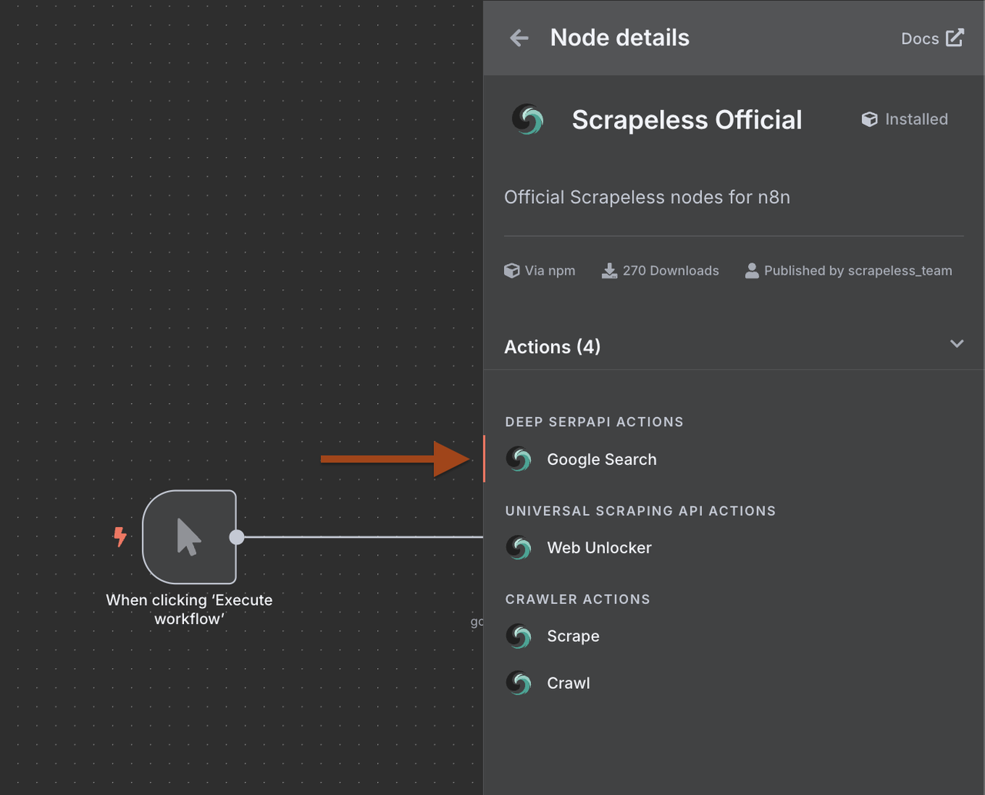Click the Web Unlocker Scrapeless icon
Image resolution: width=985 pixels, height=795 pixels.
click(519, 548)
